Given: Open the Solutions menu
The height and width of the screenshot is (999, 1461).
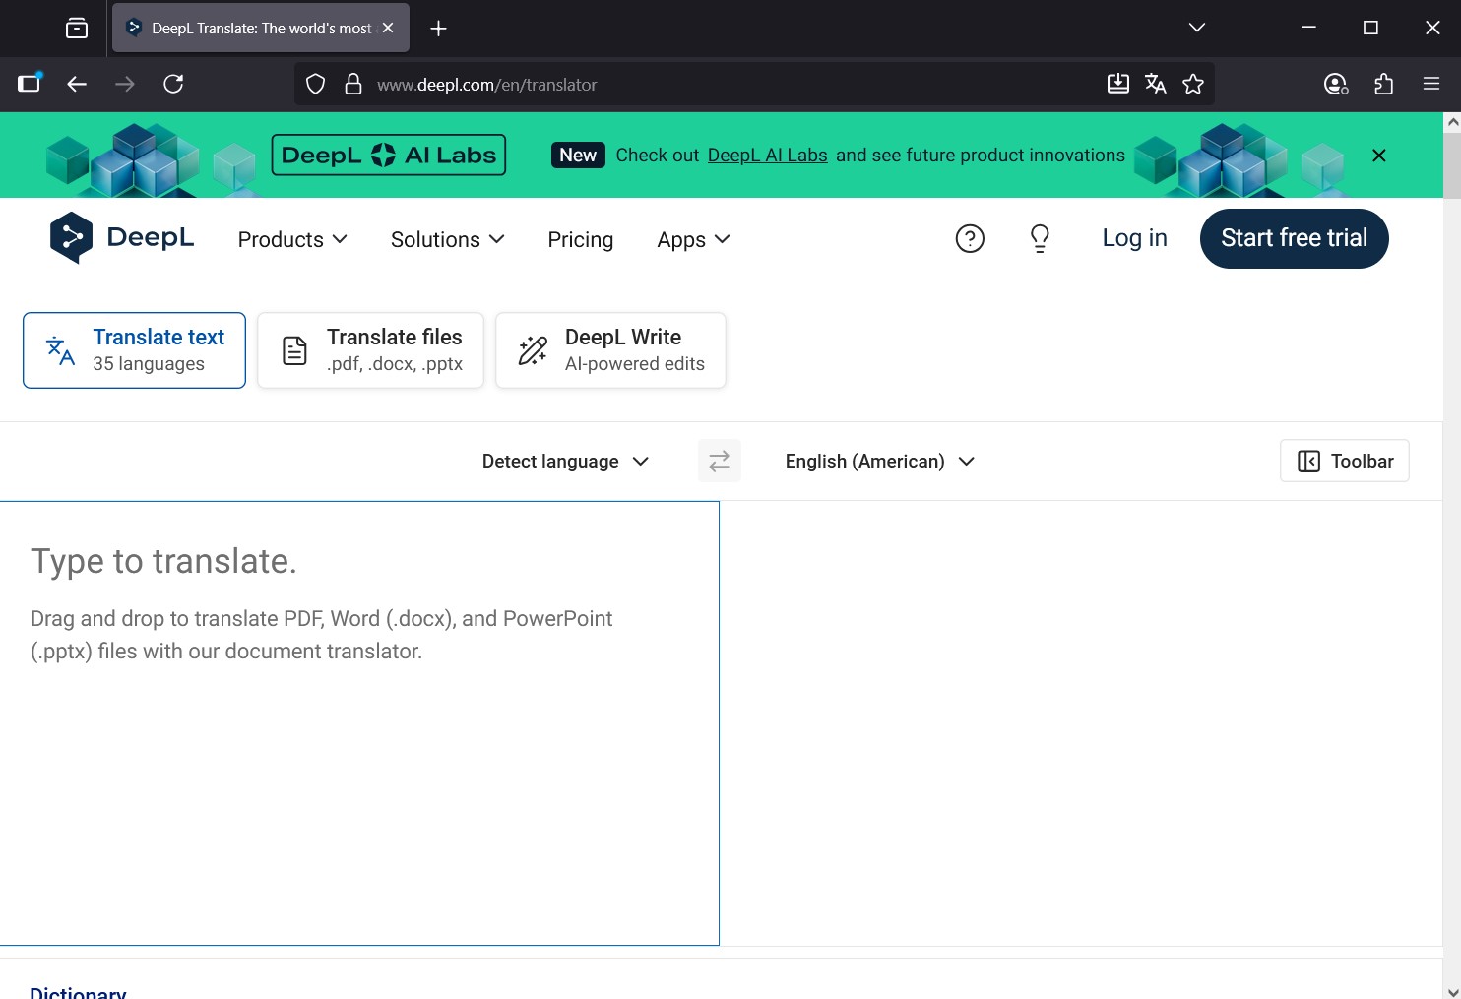Looking at the screenshot, I should click(x=447, y=239).
